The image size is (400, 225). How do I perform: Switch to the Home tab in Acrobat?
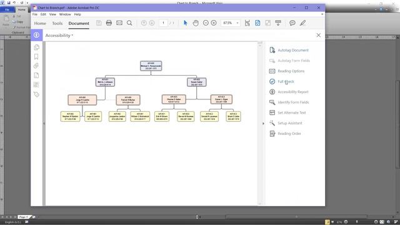(x=40, y=23)
